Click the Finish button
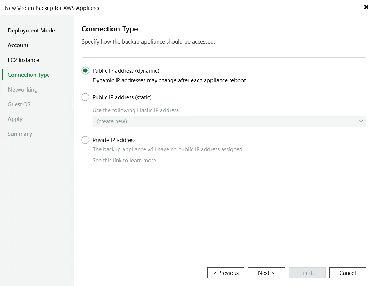The width and height of the screenshot is (374, 286). (307, 273)
